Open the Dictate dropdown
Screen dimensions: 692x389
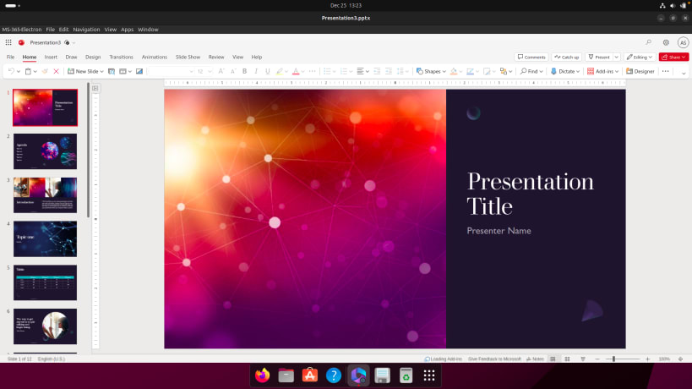578,72
